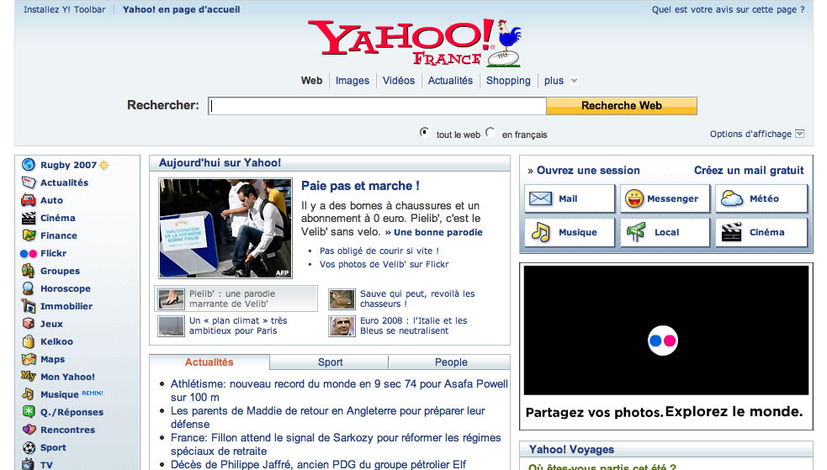Screen dimensions: 827x470
Task: Expand the Options d'affichage arrow
Action: click(x=799, y=134)
